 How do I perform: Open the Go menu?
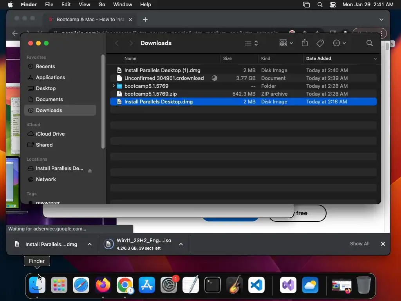point(102,5)
